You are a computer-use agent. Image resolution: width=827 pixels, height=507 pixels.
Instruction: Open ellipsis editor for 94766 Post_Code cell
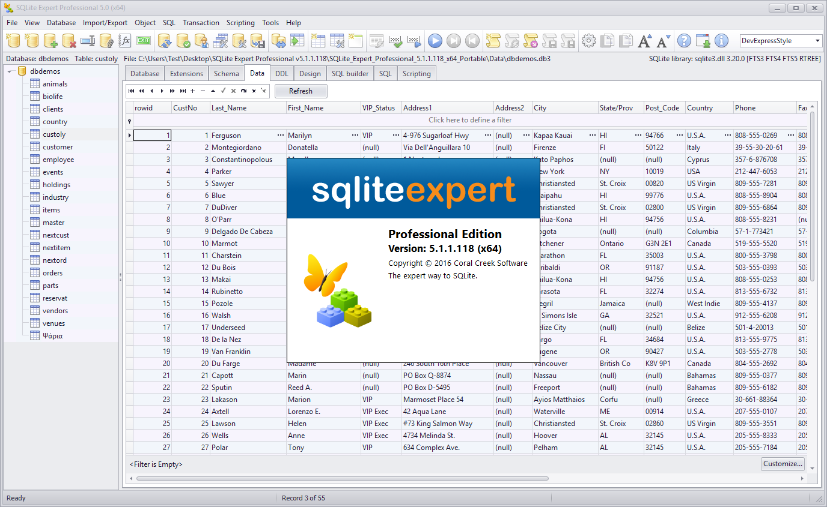(x=680, y=136)
